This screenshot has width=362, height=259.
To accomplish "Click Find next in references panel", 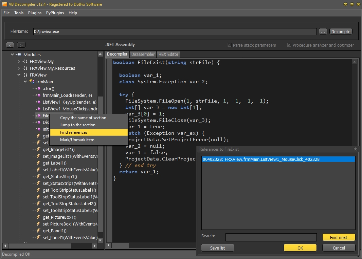I will pyautogui.click(x=339, y=237).
